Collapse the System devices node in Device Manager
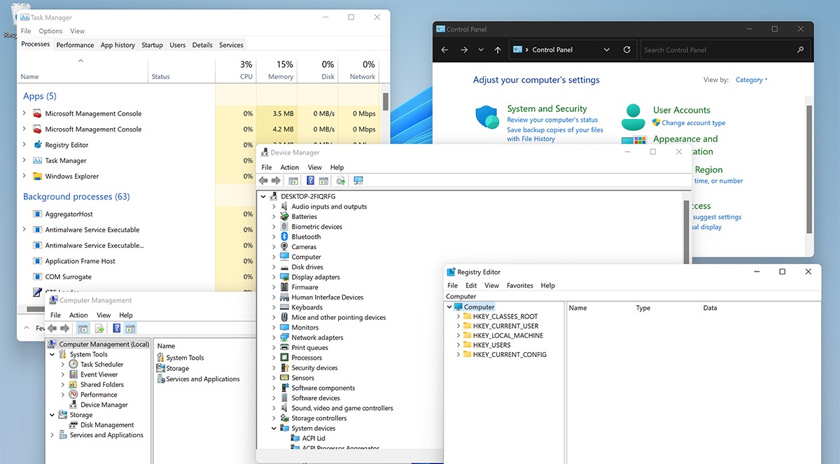The image size is (840, 464). click(x=274, y=428)
